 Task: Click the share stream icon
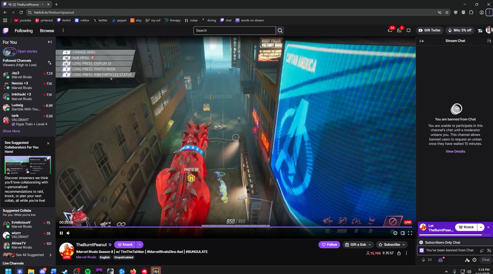click(399, 253)
